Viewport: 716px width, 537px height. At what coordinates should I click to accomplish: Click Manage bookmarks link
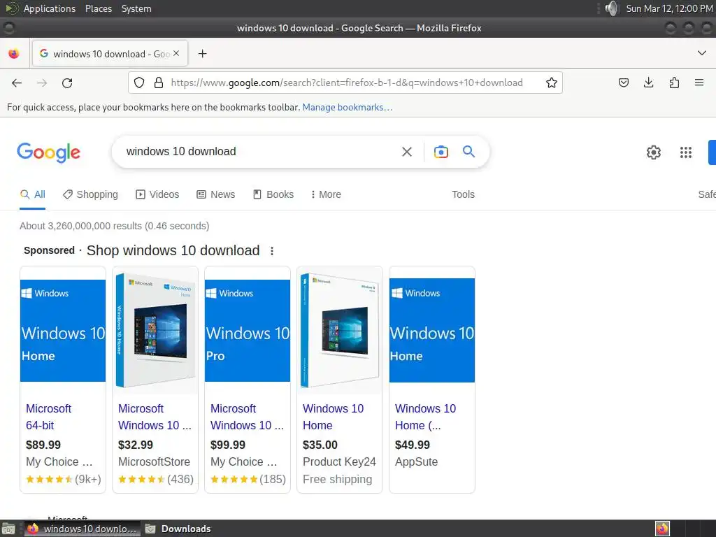click(x=347, y=107)
